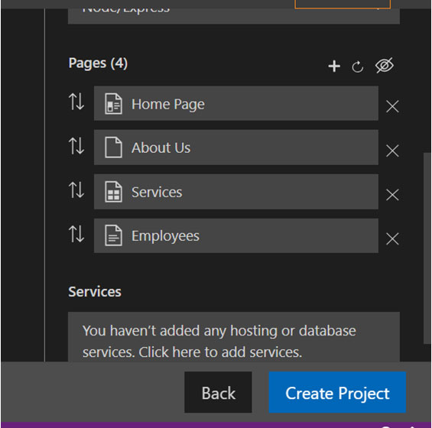
Task: Remove the Home Page entry
Action: (392, 106)
